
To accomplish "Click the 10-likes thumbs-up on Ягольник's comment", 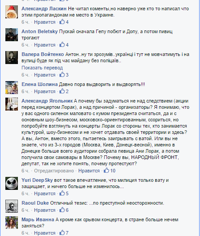I will click(x=106, y=170).
